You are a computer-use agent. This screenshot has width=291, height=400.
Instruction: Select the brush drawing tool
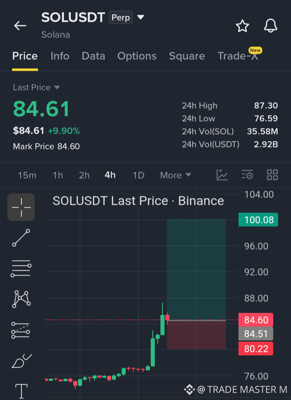[21, 361]
